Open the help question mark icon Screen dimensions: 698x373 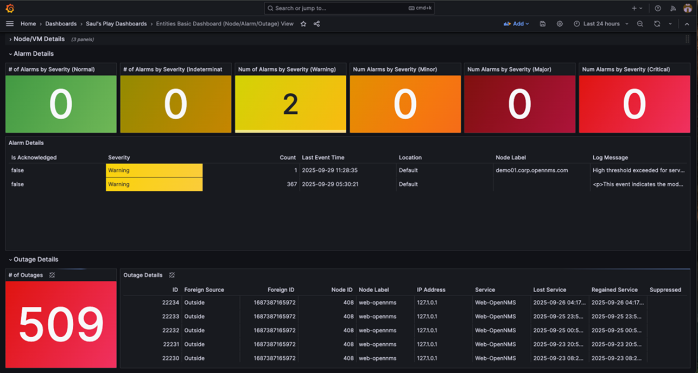pos(657,8)
